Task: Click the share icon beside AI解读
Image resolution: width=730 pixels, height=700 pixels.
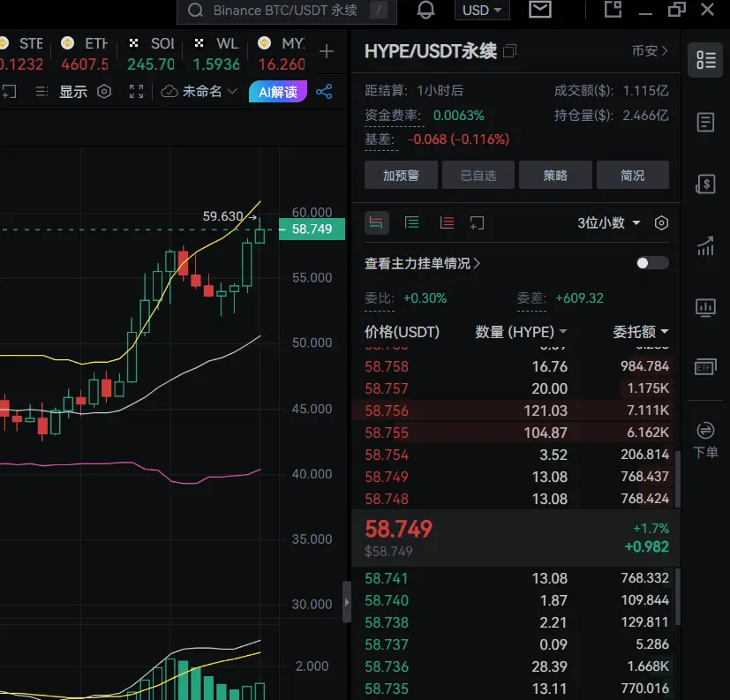Action: click(324, 91)
